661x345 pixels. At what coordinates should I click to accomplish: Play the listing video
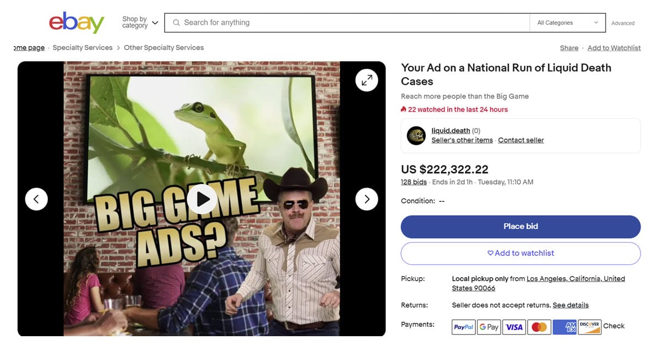[201, 199]
